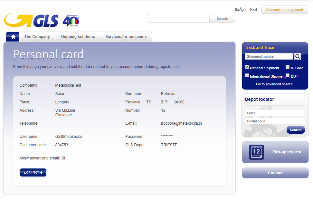Focus the Shipment number field
This screenshot has height=201, width=313.
pyautogui.click(x=269, y=56)
